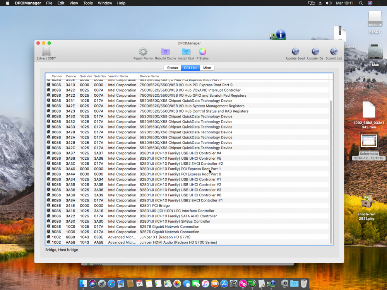Click the Rebuild Cache folder icon

(x=165, y=51)
